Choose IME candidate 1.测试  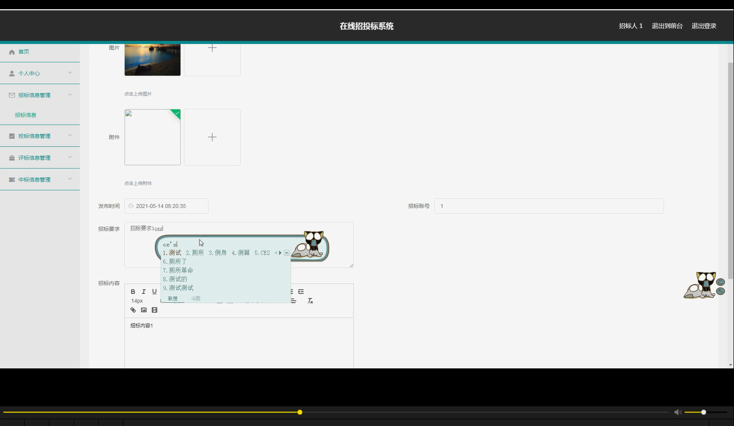pos(172,253)
